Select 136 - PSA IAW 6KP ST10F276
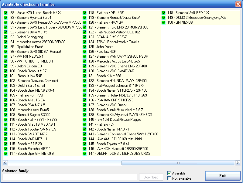 point(111,100)
